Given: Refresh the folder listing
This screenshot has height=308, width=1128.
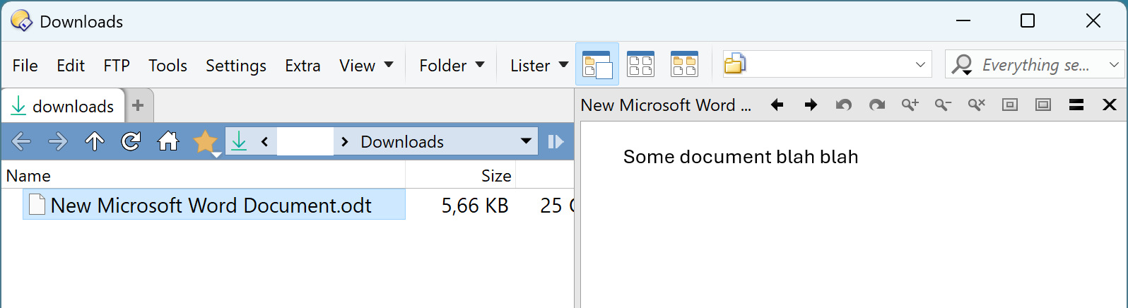Looking at the screenshot, I should point(131,141).
